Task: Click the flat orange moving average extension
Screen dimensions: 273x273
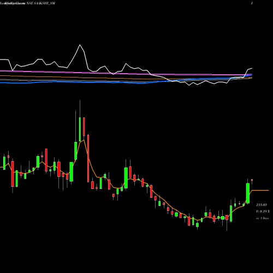Action: tap(260, 190)
